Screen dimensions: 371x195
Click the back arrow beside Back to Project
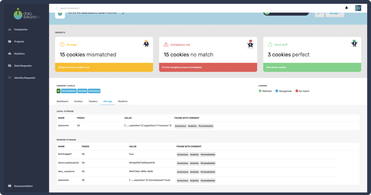56,8
